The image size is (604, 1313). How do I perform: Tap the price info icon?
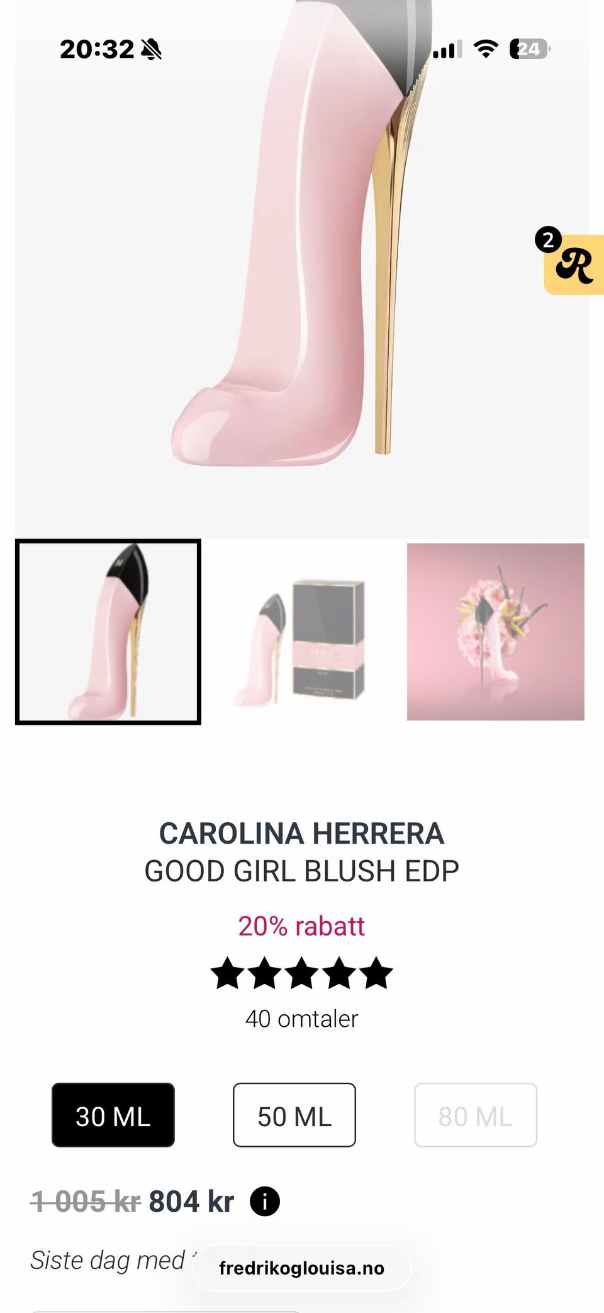265,1202
